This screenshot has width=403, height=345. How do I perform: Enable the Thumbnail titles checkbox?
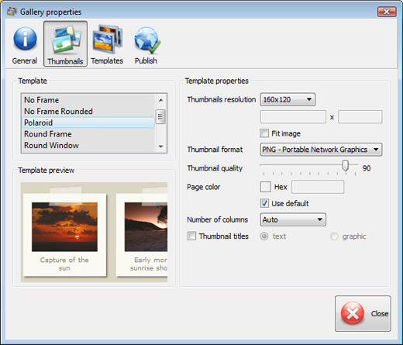coord(191,236)
